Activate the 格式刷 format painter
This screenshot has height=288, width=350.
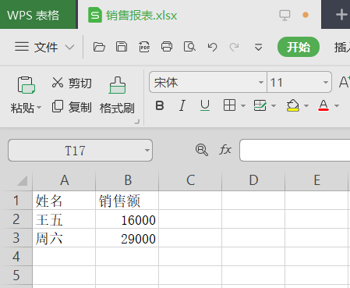pos(117,95)
